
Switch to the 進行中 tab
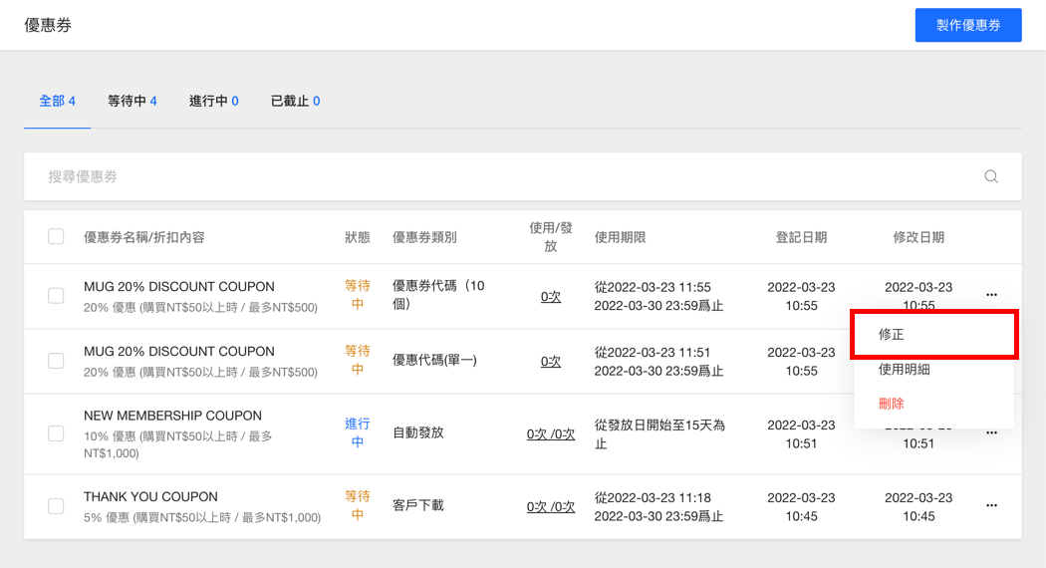213,101
